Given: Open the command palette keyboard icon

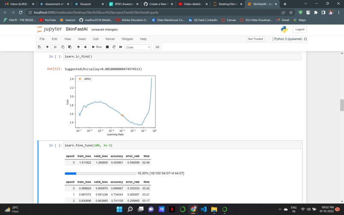Looking at the screenshot, I should [157, 47].
